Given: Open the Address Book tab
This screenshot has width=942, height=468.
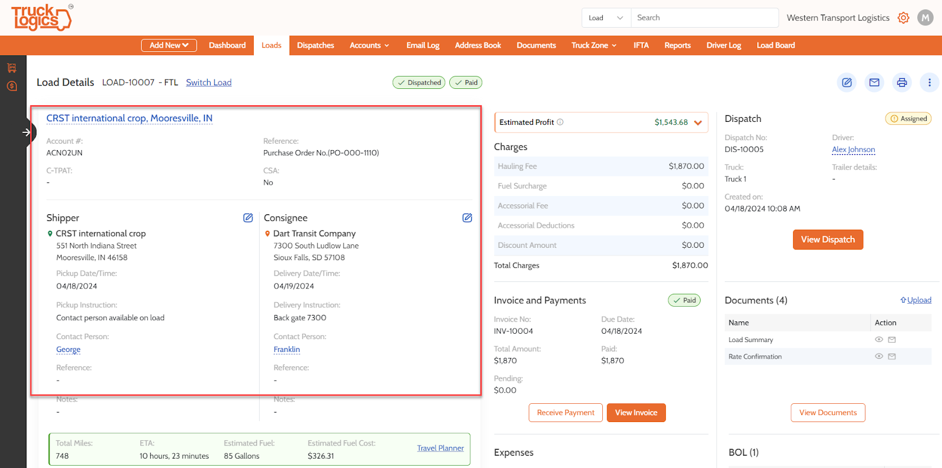Looking at the screenshot, I should 478,45.
